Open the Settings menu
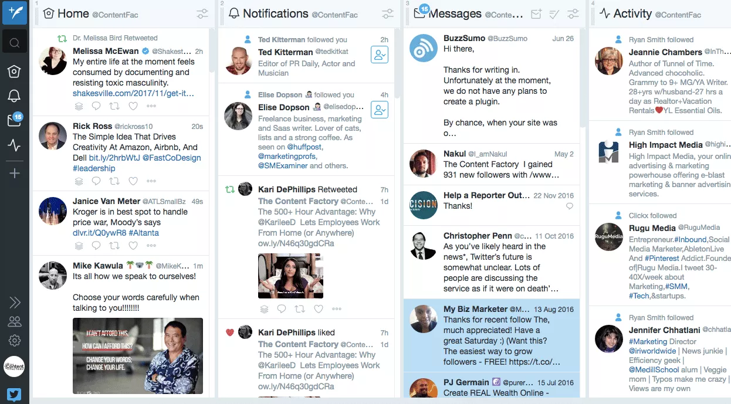Viewport: 731px width, 404px height. (x=15, y=341)
